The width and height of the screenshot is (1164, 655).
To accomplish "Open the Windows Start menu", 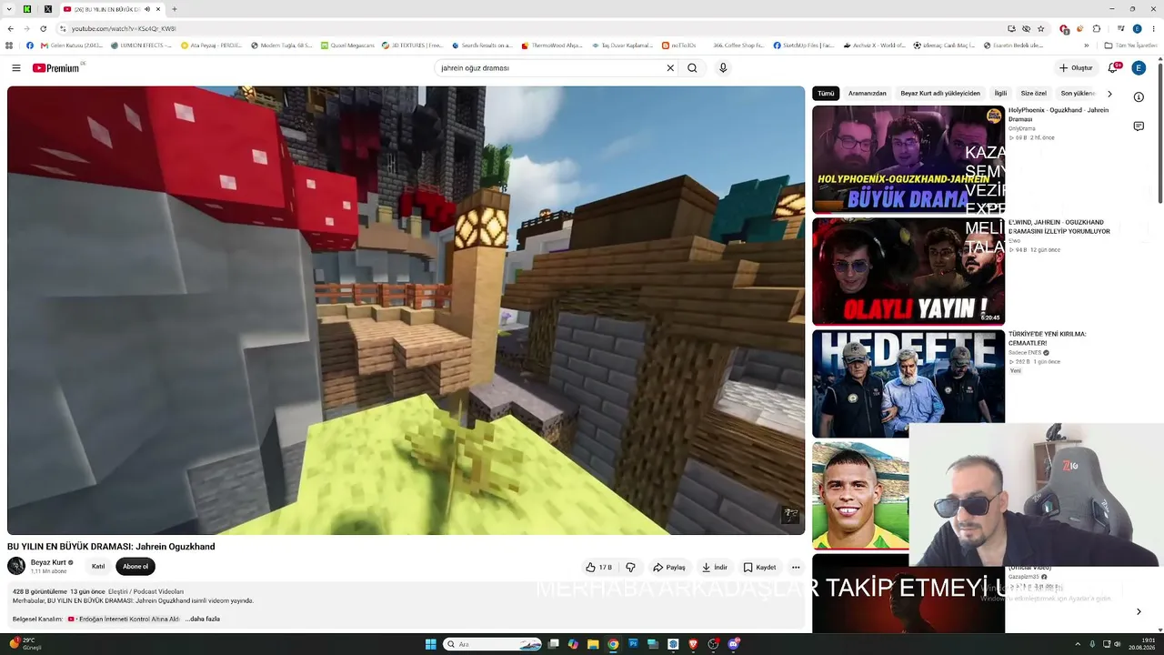I will 431,644.
